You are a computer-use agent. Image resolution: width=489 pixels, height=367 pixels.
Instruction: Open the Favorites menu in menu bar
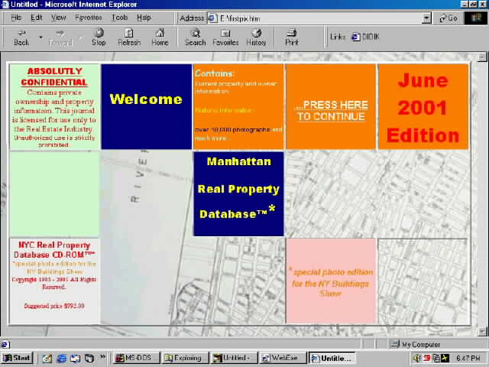(89, 18)
